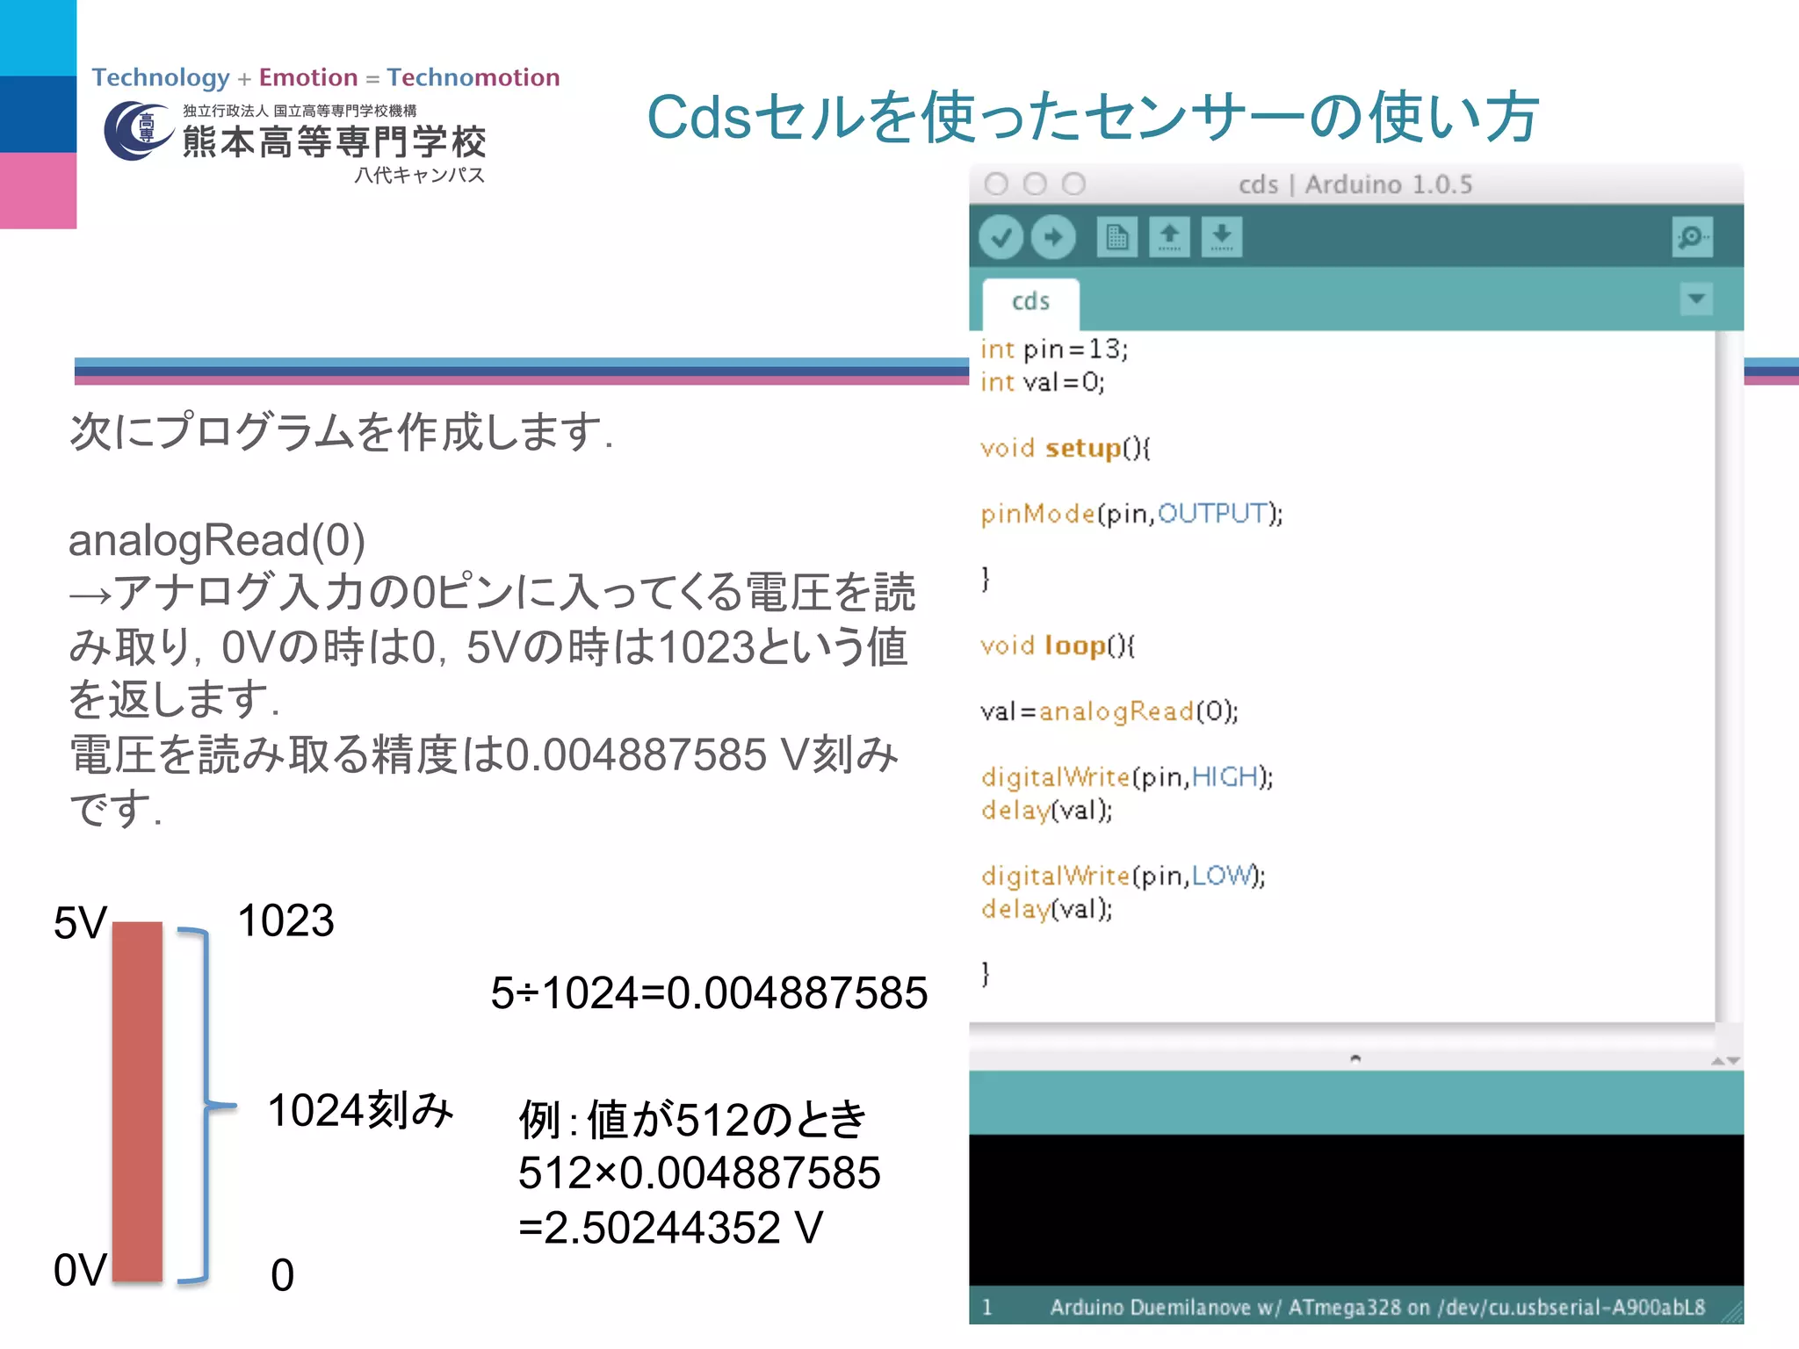This screenshot has width=1799, height=1349.
Task: Click the 'void loop(){' line
Action: pyautogui.click(x=1058, y=646)
